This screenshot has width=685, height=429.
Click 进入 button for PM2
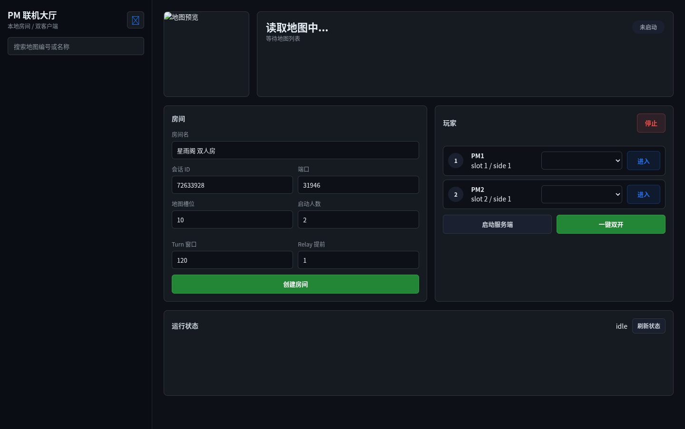pos(643,194)
